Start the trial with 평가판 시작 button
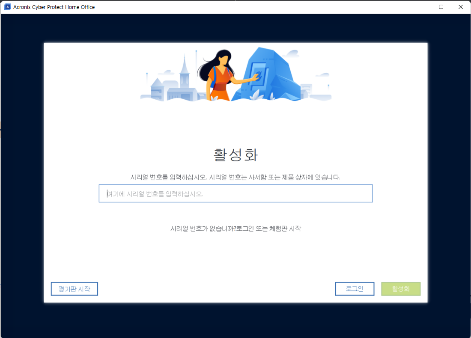Viewport: 471px width, 338px height. 74,289
